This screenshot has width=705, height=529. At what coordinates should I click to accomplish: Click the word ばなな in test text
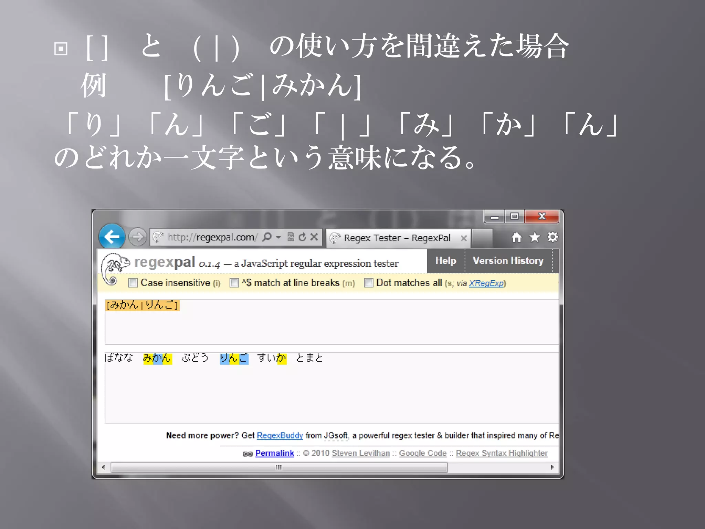[x=119, y=358]
